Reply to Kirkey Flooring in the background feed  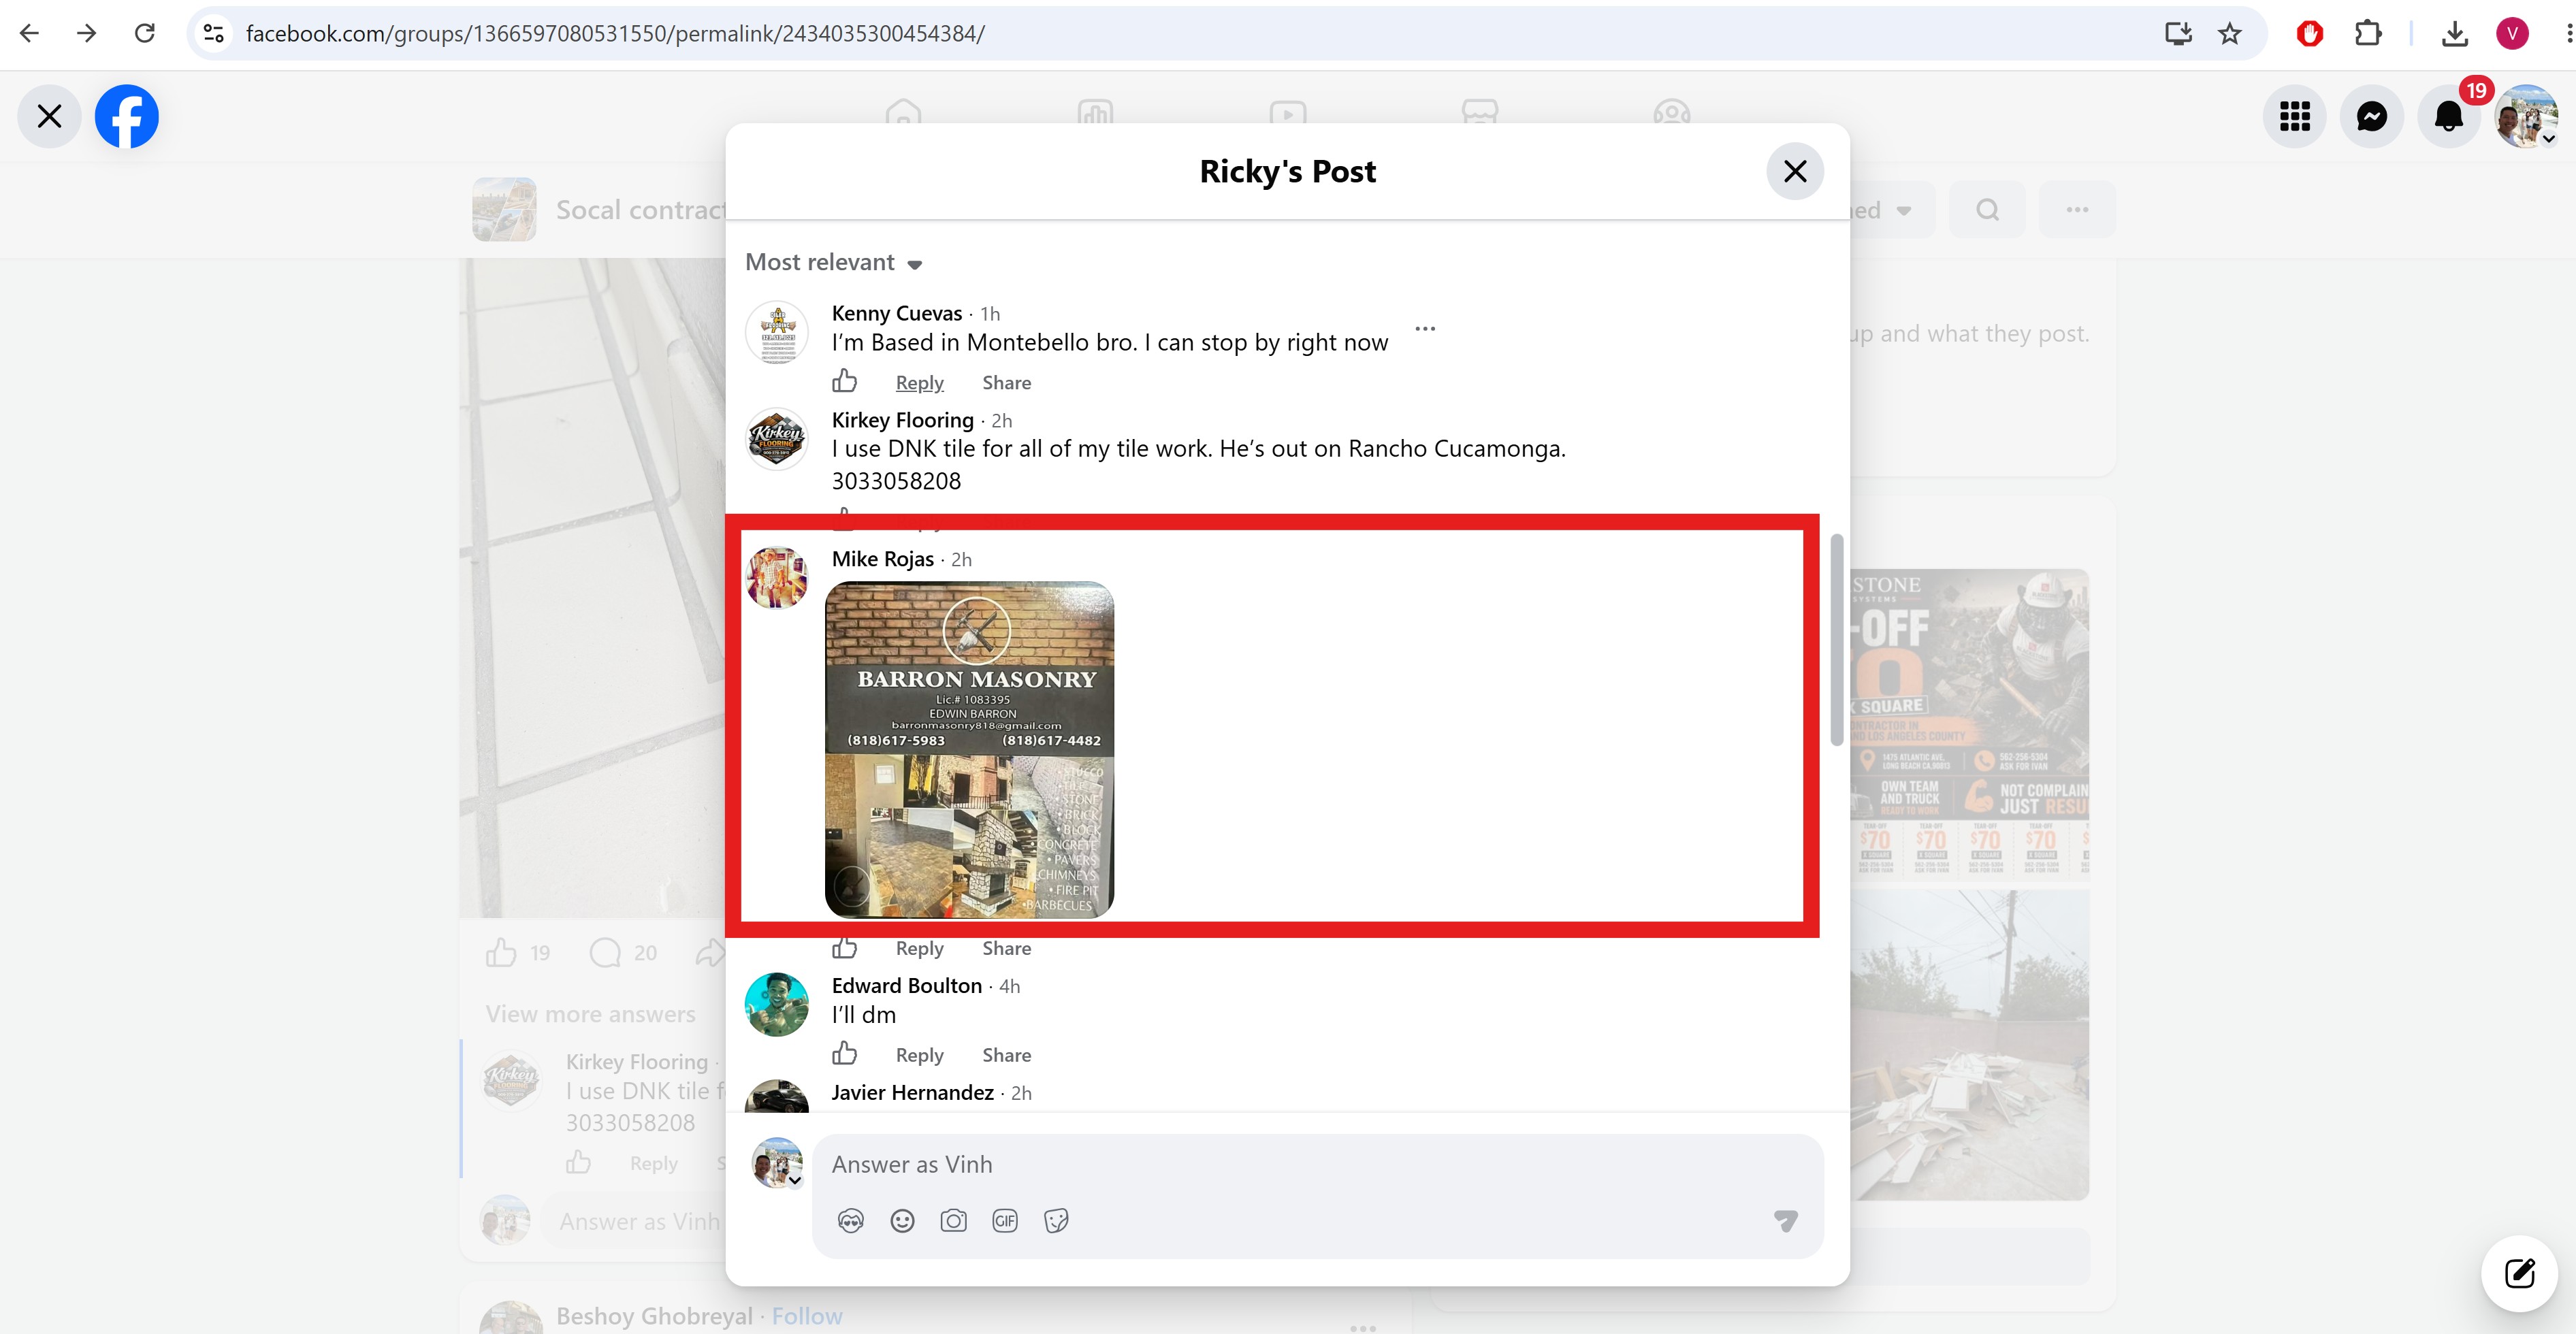654,1163
